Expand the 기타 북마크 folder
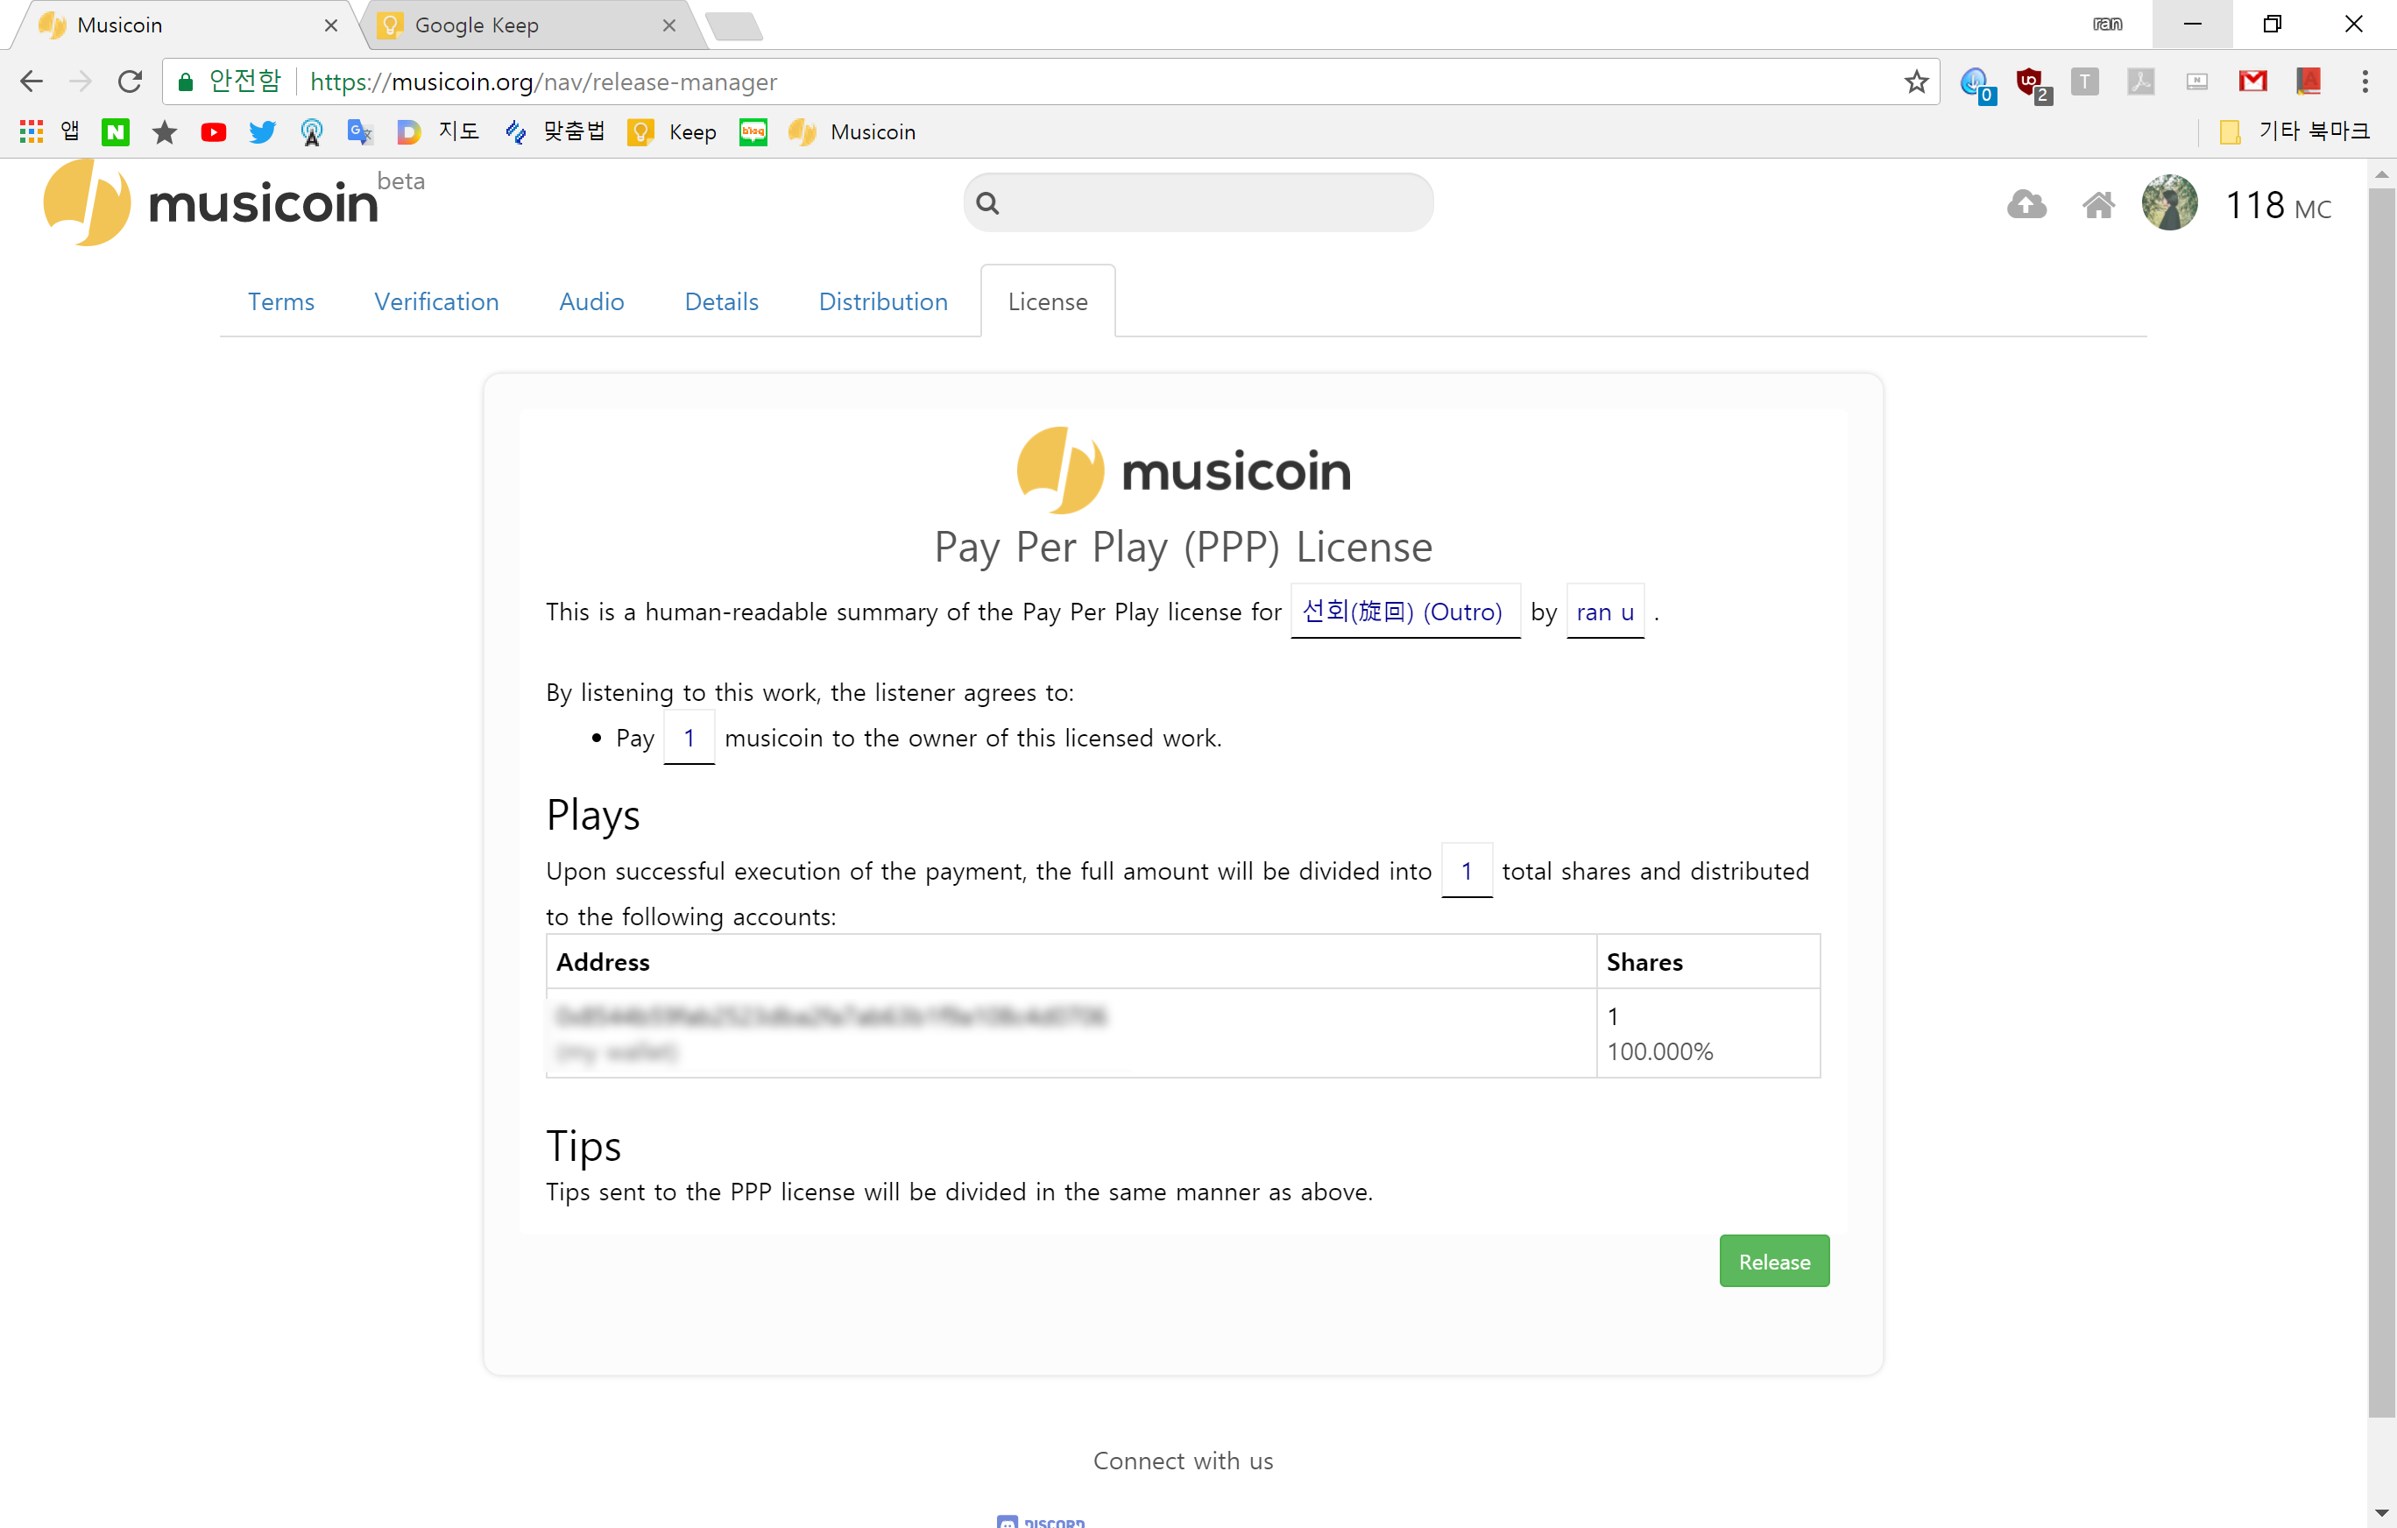 [2300, 131]
